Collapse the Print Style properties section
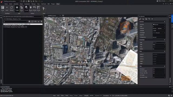Viewport: 173px width, 97px height. (165, 40)
